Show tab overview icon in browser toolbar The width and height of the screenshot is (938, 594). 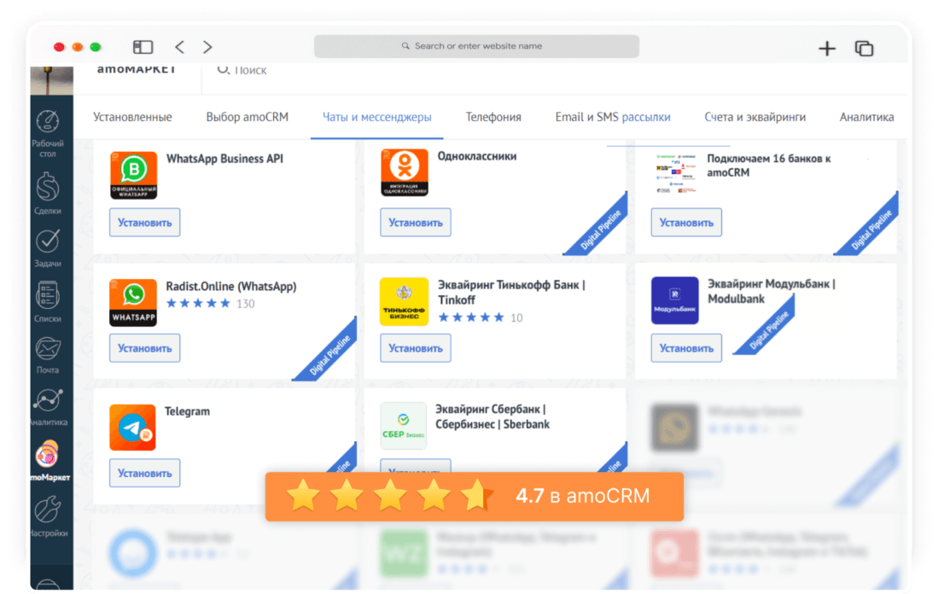[864, 48]
